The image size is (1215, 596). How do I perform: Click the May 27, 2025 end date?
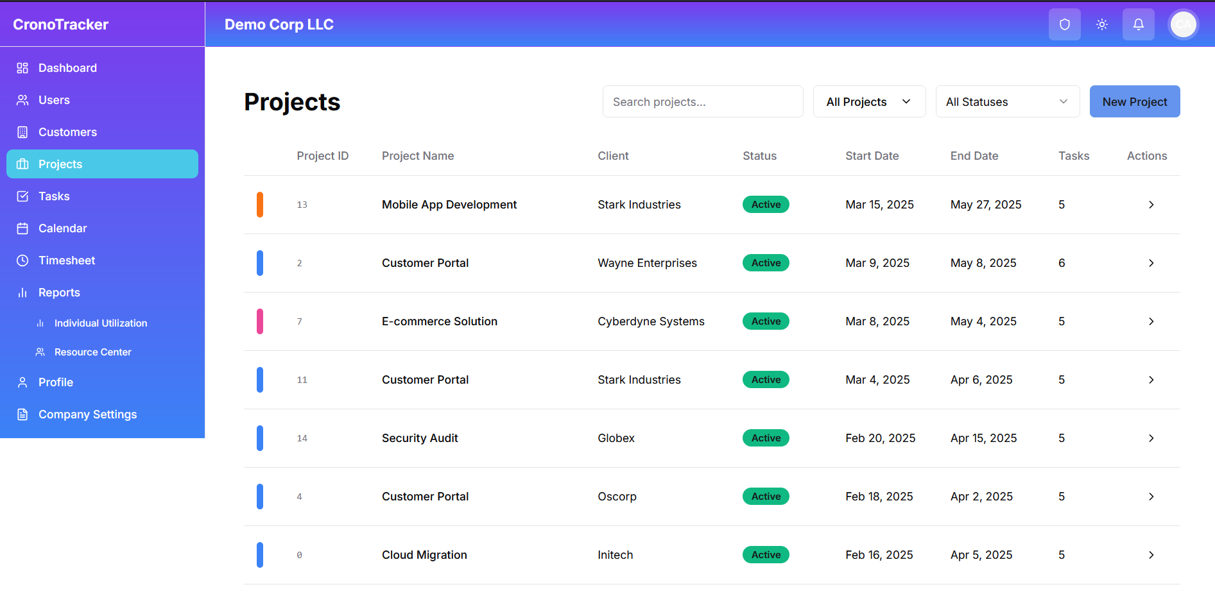pos(986,205)
